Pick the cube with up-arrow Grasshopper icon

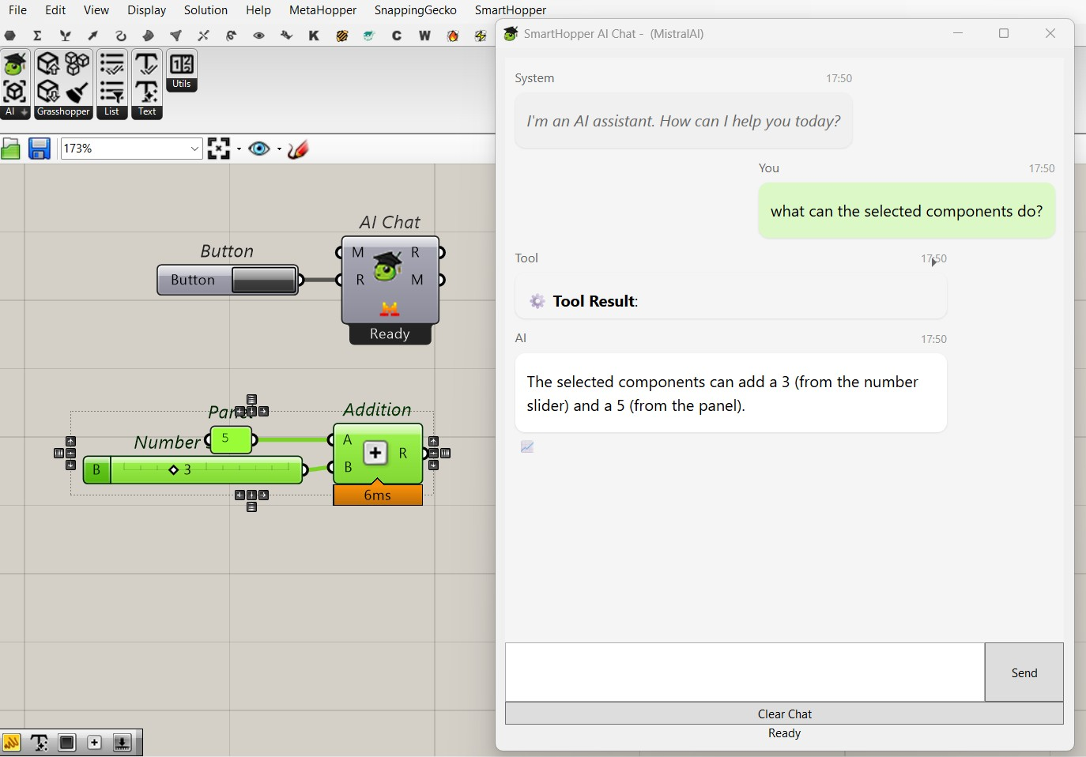click(49, 64)
